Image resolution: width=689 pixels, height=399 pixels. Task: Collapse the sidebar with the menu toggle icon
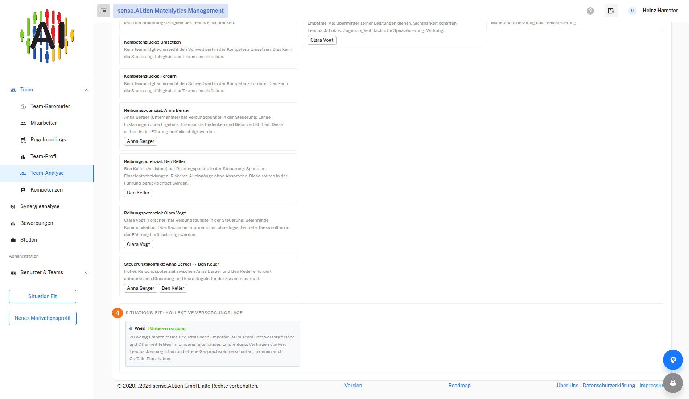pos(104,11)
